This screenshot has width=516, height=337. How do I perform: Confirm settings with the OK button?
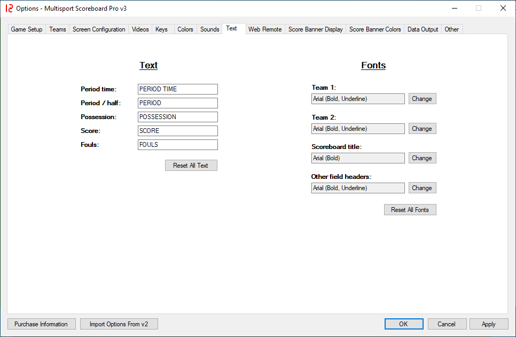pos(404,324)
